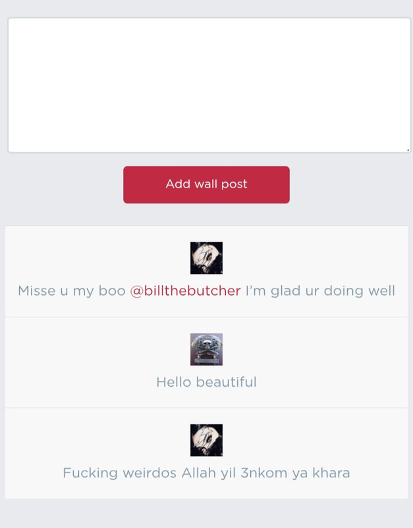The image size is (413, 528).
Task: Click the word "beautiful" in second post
Action: coord(226,382)
